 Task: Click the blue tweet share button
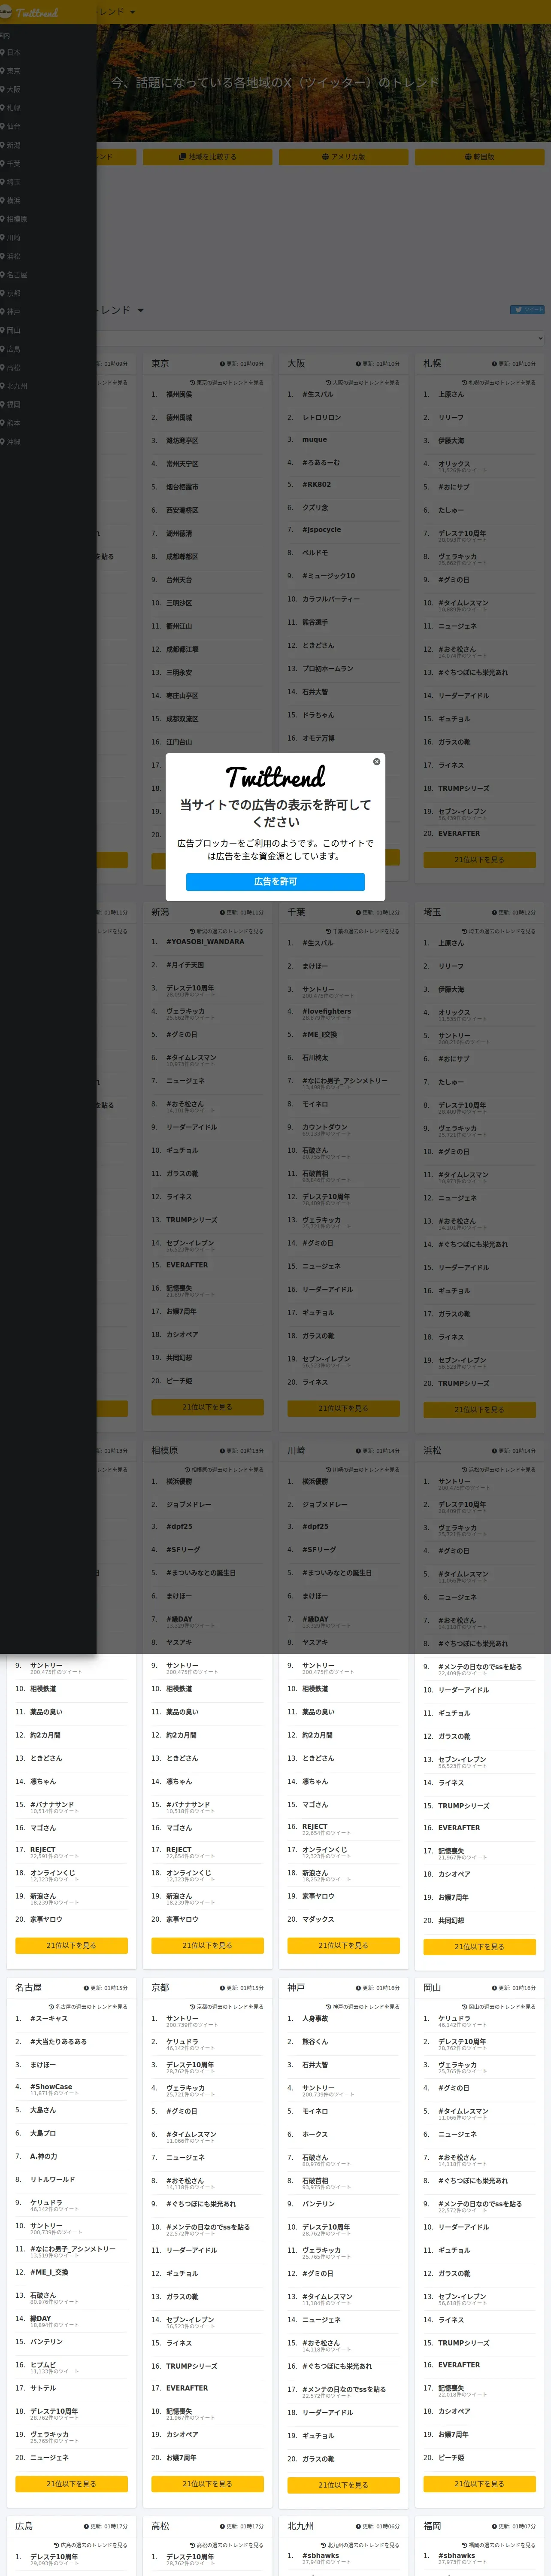pos(527,310)
